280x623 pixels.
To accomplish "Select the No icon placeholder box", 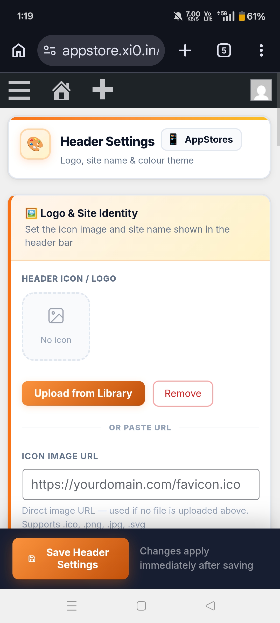I will click(x=56, y=327).
